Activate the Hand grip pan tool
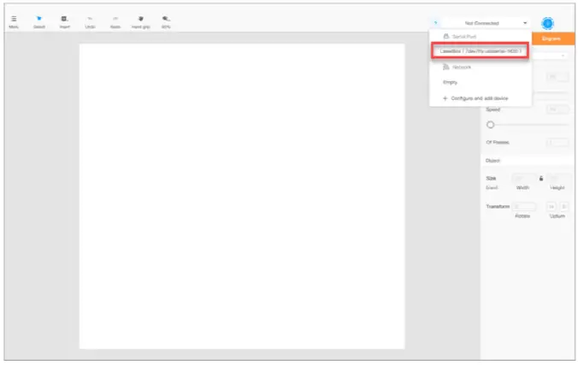This screenshot has height=365, width=578. pyautogui.click(x=141, y=21)
